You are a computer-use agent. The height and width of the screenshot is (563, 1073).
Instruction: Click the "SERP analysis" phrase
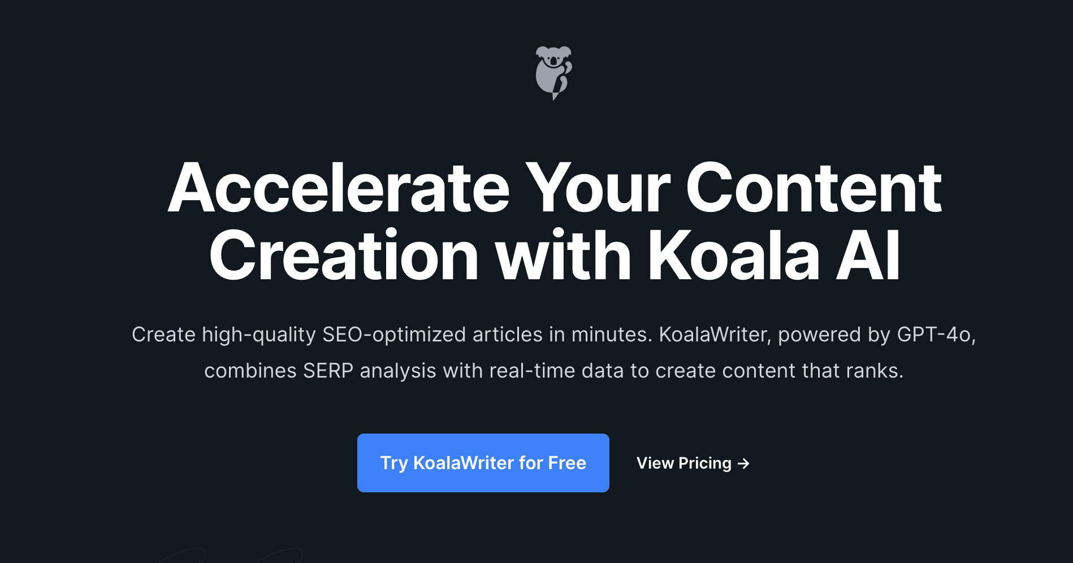click(370, 371)
